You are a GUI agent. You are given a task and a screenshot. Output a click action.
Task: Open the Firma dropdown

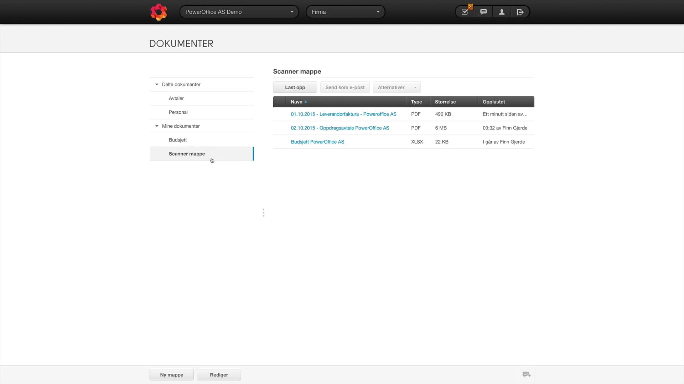(345, 12)
